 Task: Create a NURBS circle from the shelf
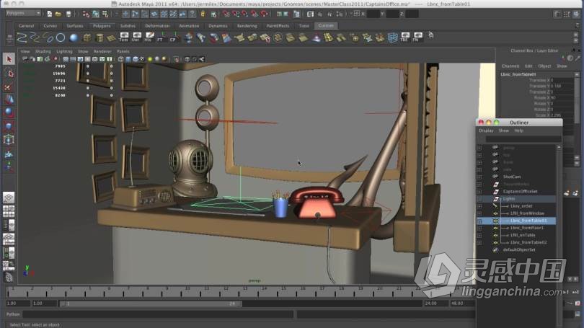pyautogui.click(x=61, y=37)
